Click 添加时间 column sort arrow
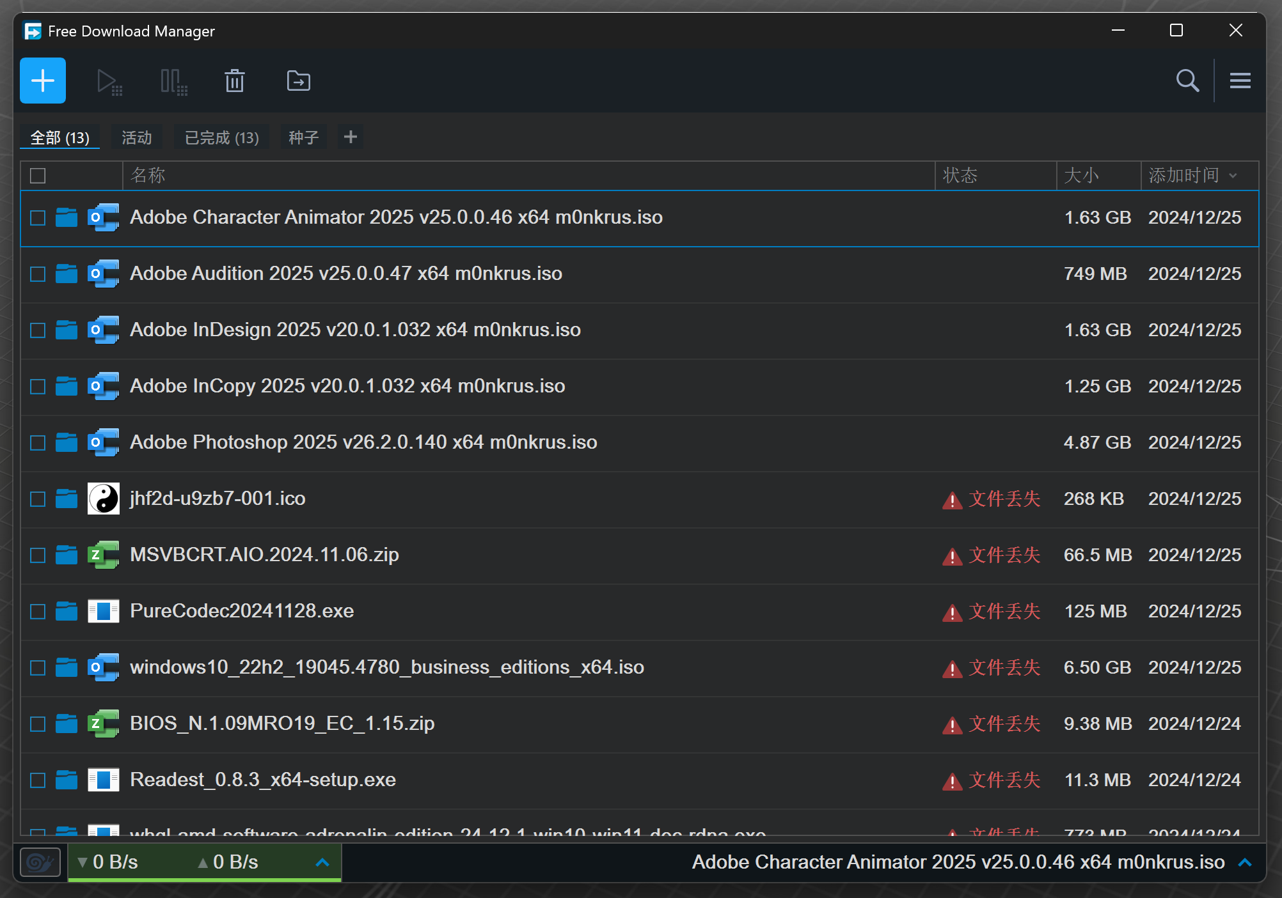 pyautogui.click(x=1233, y=176)
